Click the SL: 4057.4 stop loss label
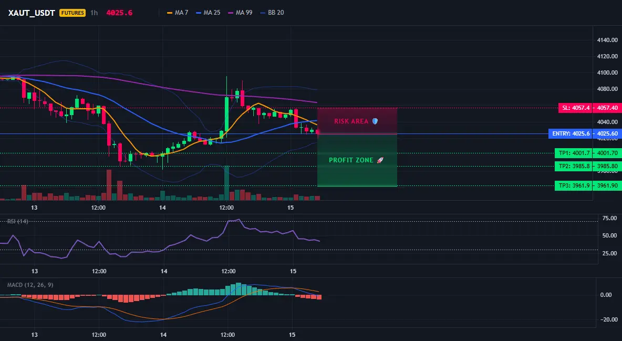The height and width of the screenshot is (341, 622). 576,108
